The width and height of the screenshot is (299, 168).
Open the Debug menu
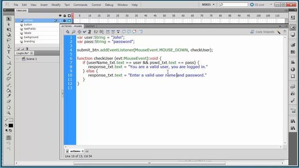(109, 5)
